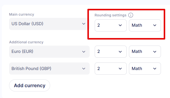This screenshot has width=170, height=98.
Task: Open the Math rounding dropdown for Euro
Action: click(145, 52)
